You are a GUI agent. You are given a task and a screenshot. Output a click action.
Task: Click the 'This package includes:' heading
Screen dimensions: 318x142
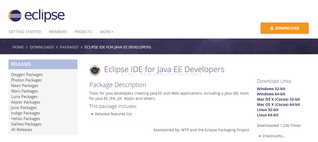113,106
